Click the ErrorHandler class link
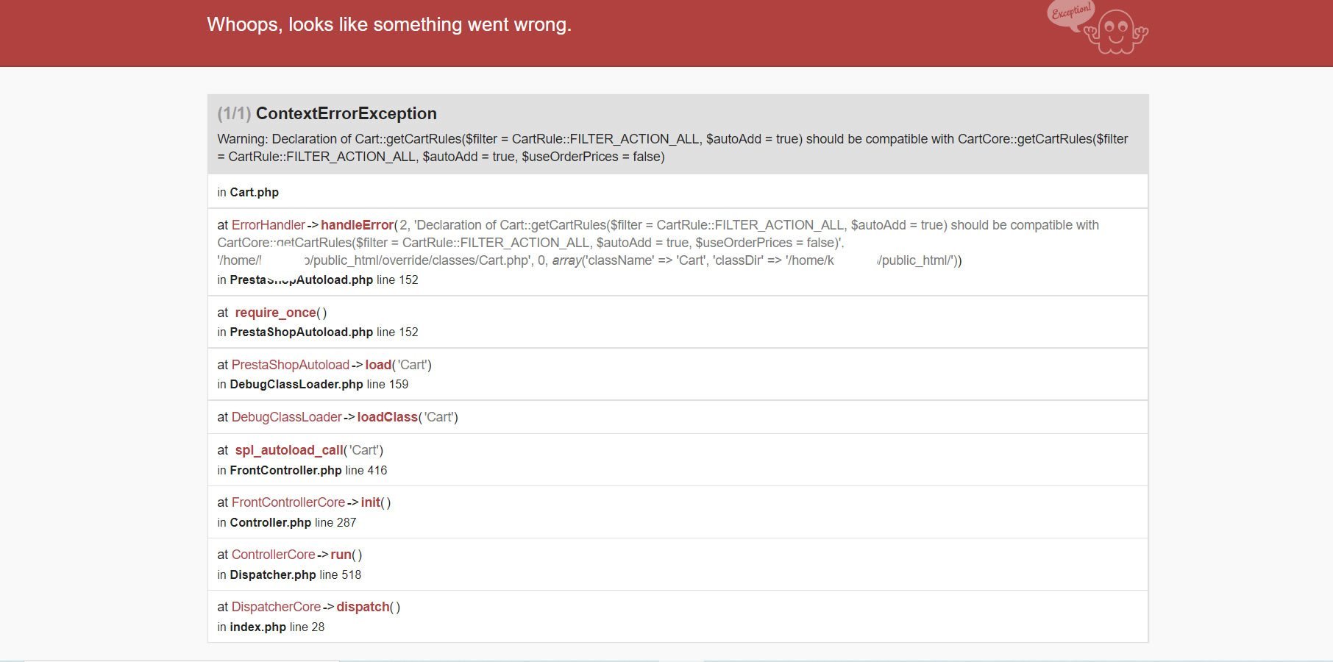This screenshot has width=1333, height=662. [268, 225]
